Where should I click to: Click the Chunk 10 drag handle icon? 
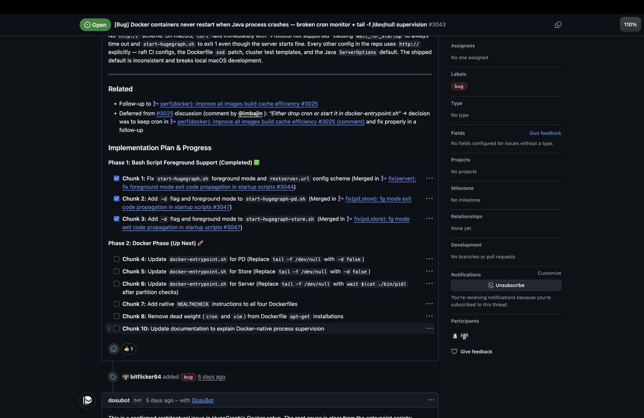coord(109,329)
